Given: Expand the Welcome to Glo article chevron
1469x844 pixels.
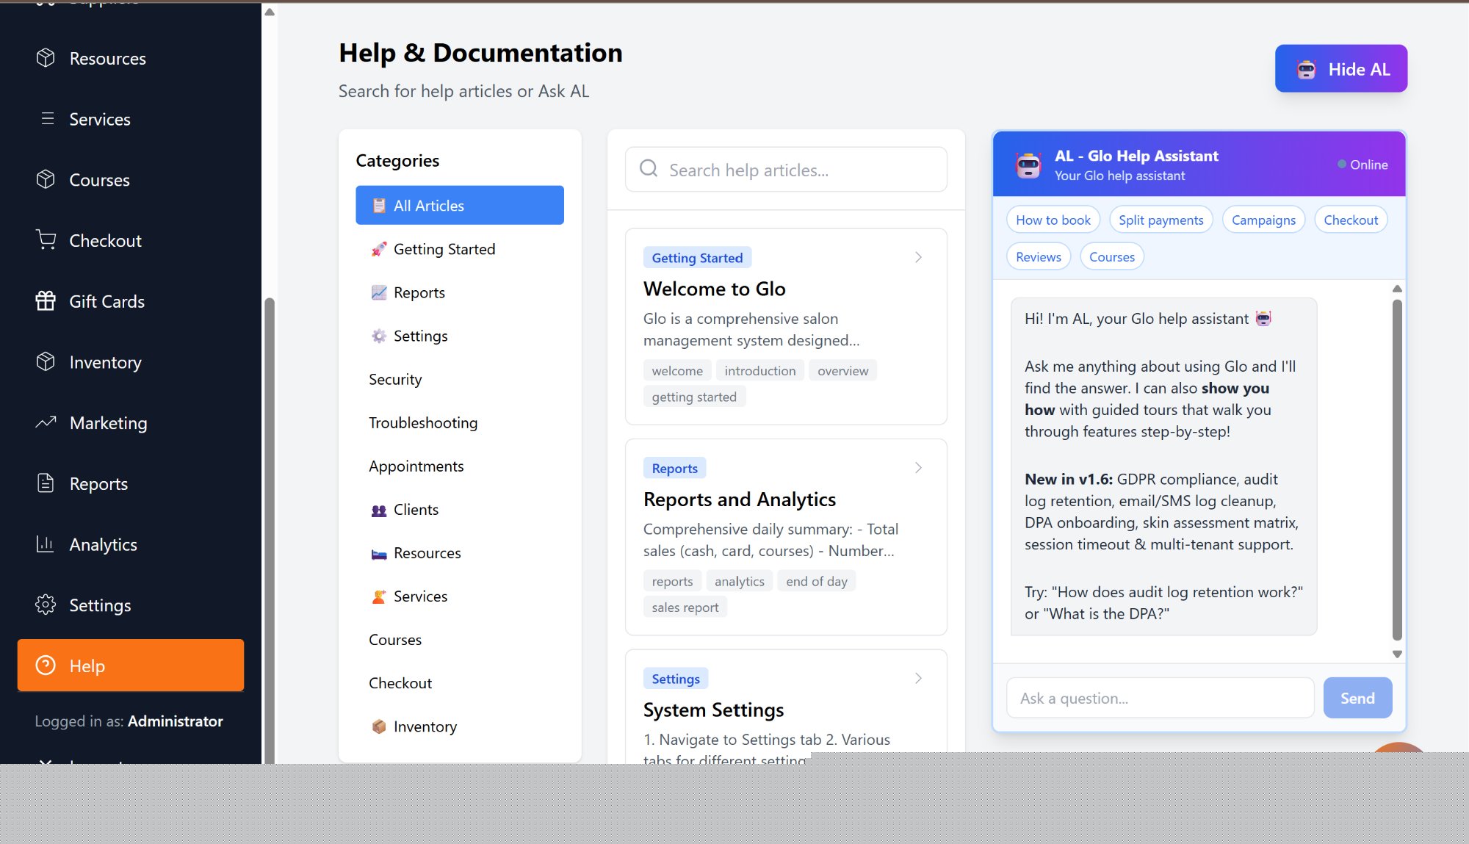Looking at the screenshot, I should pos(918,257).
